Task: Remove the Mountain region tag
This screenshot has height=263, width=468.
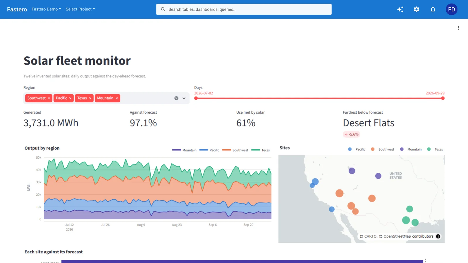Action: coord(117,98)
